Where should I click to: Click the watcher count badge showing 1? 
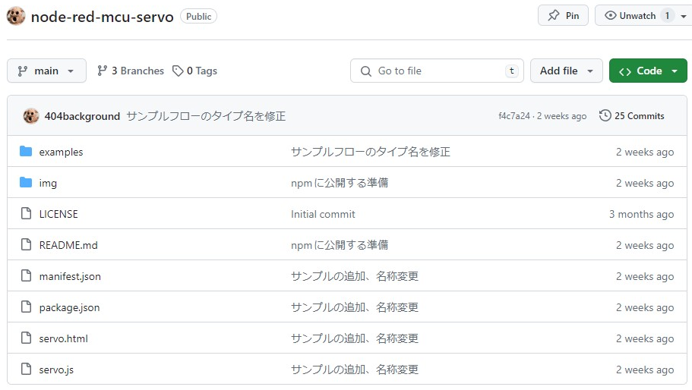coord(667,15)
